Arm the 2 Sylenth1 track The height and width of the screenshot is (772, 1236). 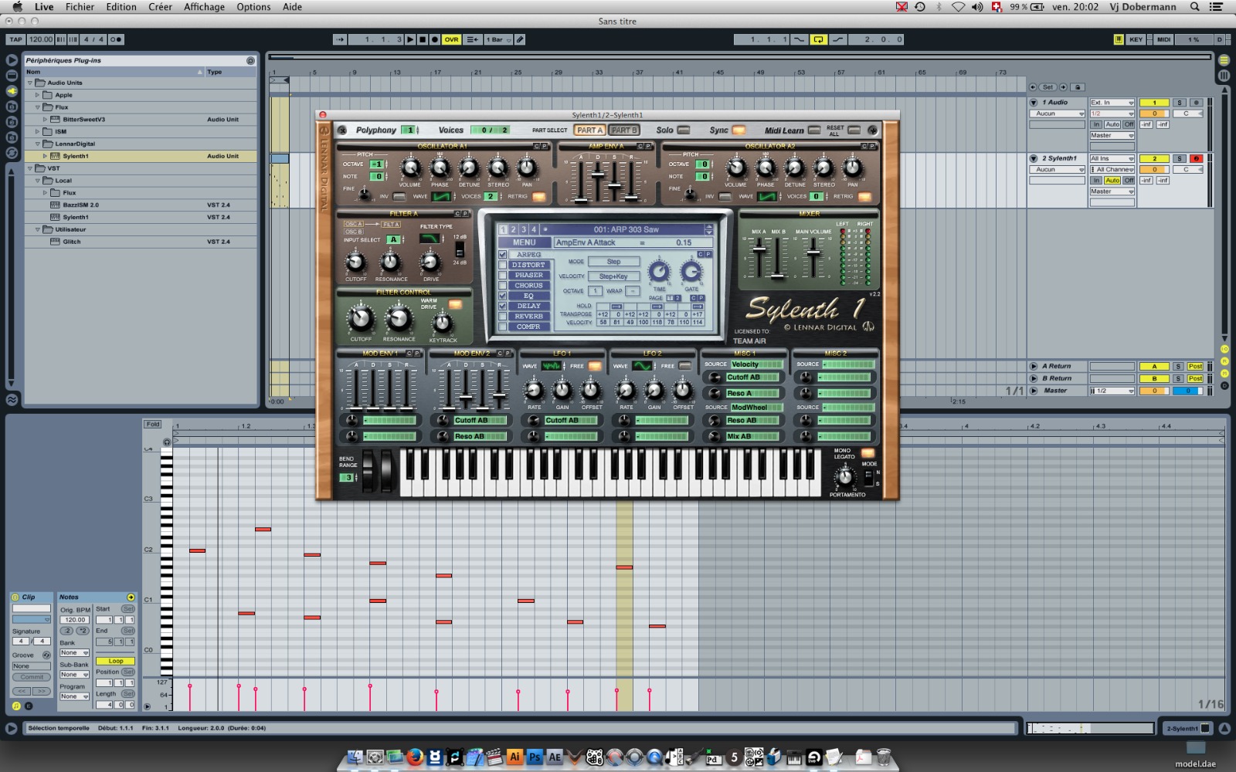point(1196,158)
